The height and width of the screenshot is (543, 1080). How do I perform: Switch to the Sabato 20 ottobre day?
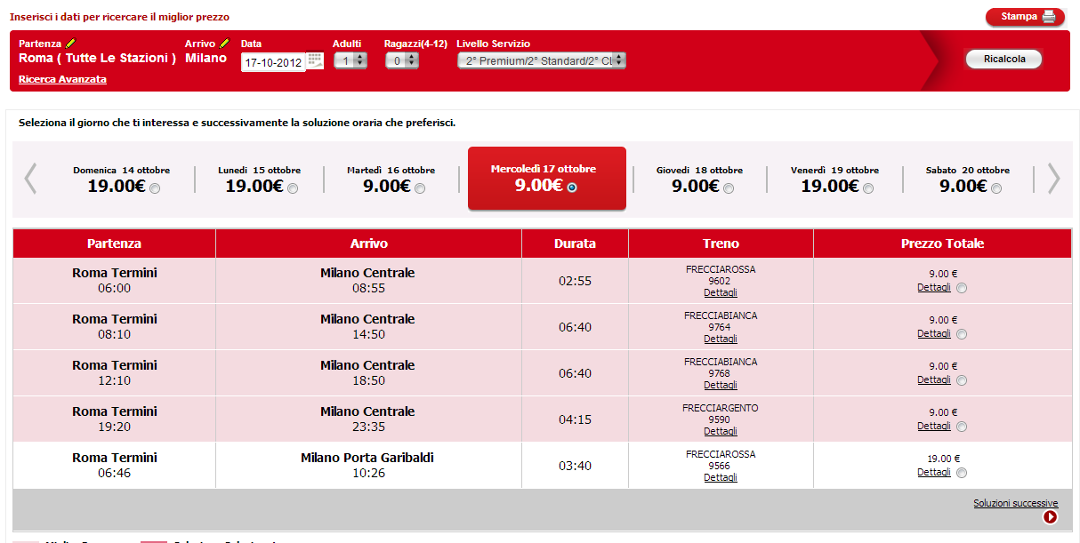[967, 180]
